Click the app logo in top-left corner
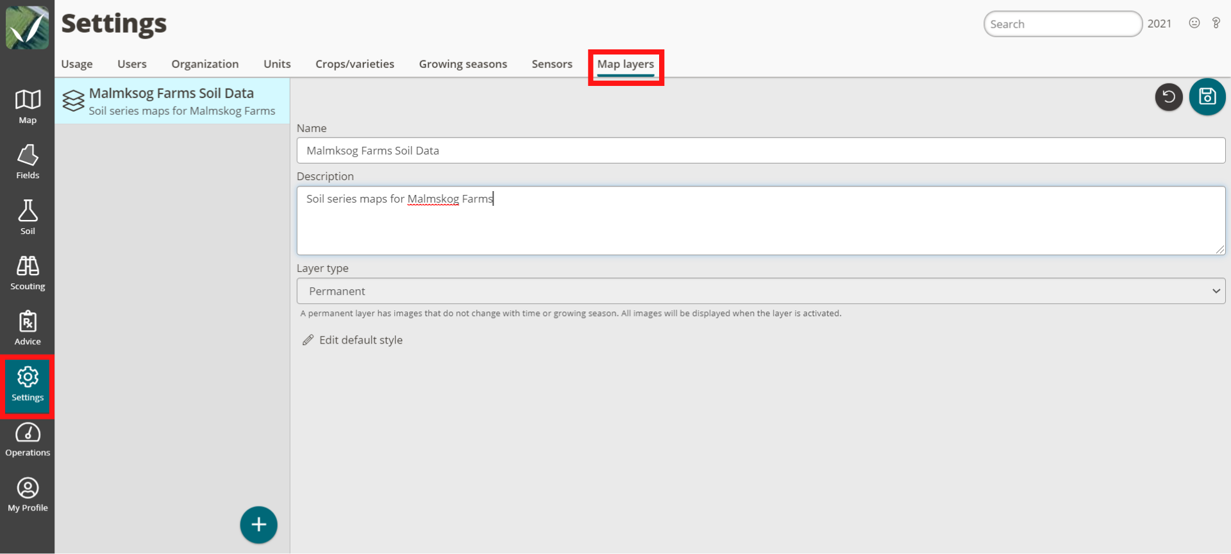Image resolution: width=1231 pixels, height=554 pixels. (x=28, y=28)
